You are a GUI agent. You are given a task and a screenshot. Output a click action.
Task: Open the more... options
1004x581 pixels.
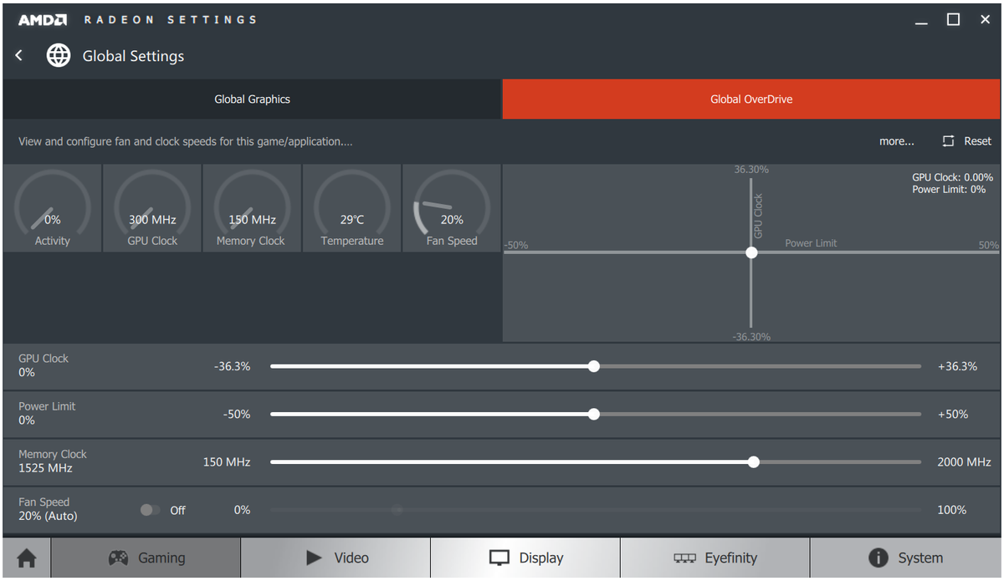[896, 141]
